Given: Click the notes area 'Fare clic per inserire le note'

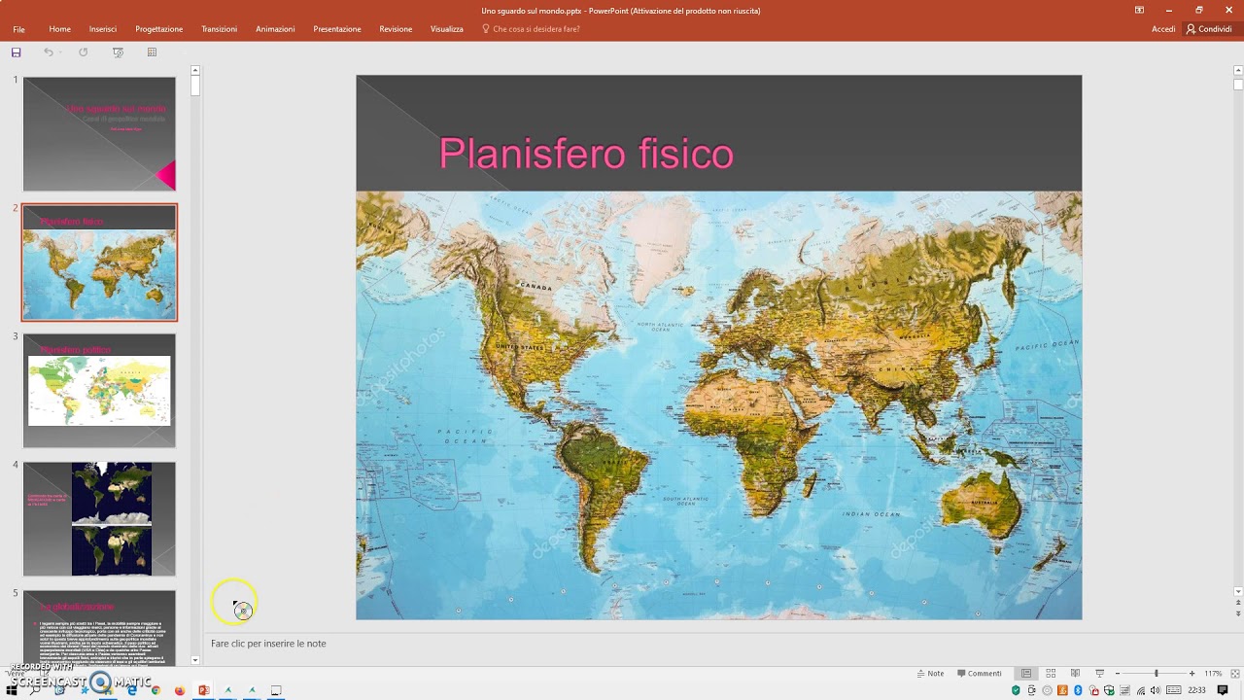Looking at the screenshot, I should coord(268,644).
